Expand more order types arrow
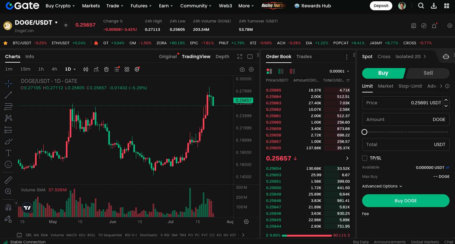Viewport: 455px width, 244px height. click(441, 86)
